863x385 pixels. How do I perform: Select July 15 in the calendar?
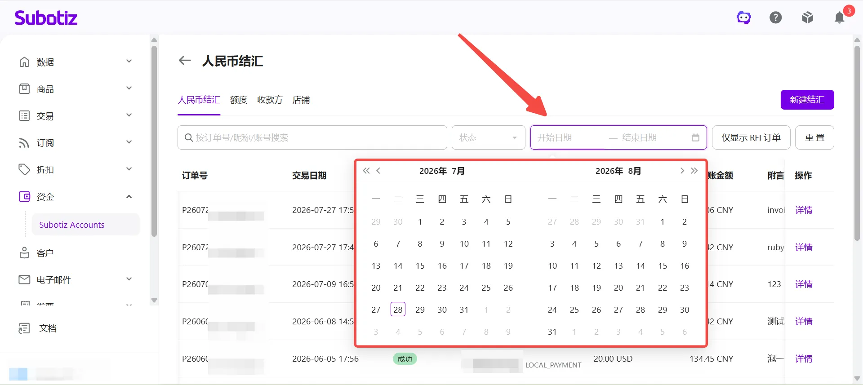(420, 266)
